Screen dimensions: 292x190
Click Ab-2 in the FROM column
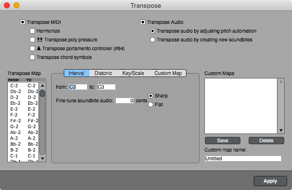tap(16, 133)
